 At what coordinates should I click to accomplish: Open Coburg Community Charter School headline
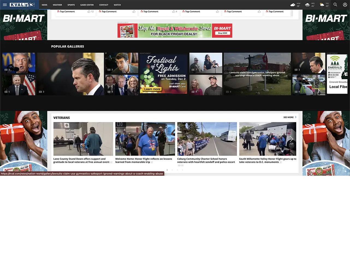pyautogui.click(x=206, y=161)
